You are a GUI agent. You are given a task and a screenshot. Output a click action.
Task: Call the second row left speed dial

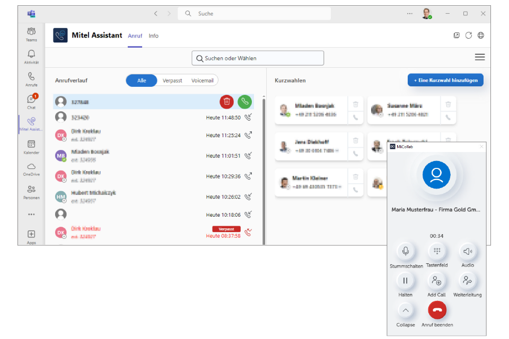355,154
